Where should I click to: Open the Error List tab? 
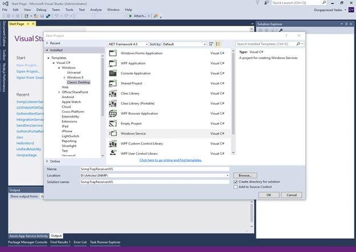80,242
